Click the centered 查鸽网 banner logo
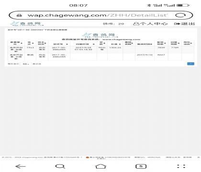 (100, 35)
